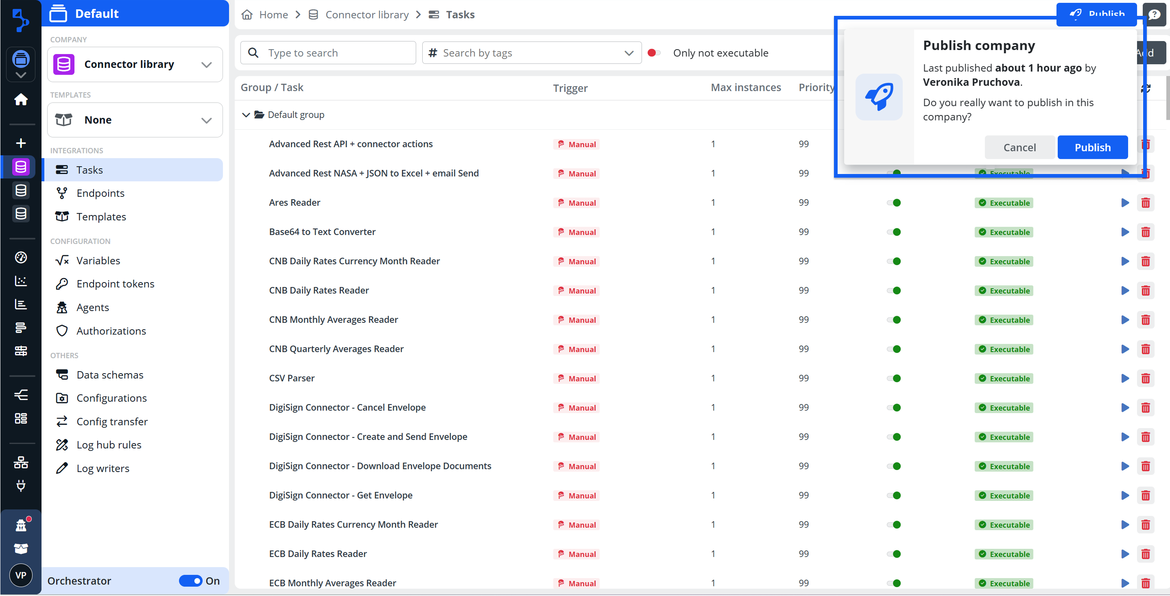The width and height of the screenshot is (1170, 596).
Task: Confirm Publish in the dialog
Action: [1092, 148]
